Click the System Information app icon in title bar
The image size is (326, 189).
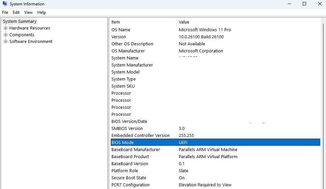click(x=5, y=4)
